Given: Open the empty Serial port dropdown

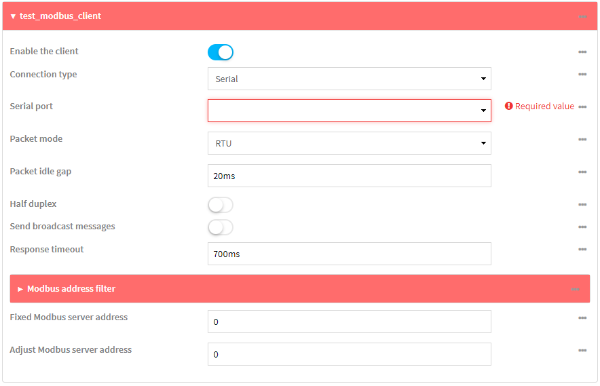Looking at the screenshot, I should (x=349, y=111).
